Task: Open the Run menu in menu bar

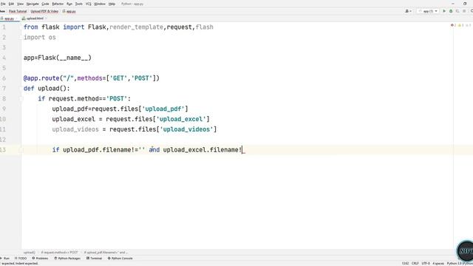Action: point(69,4)
